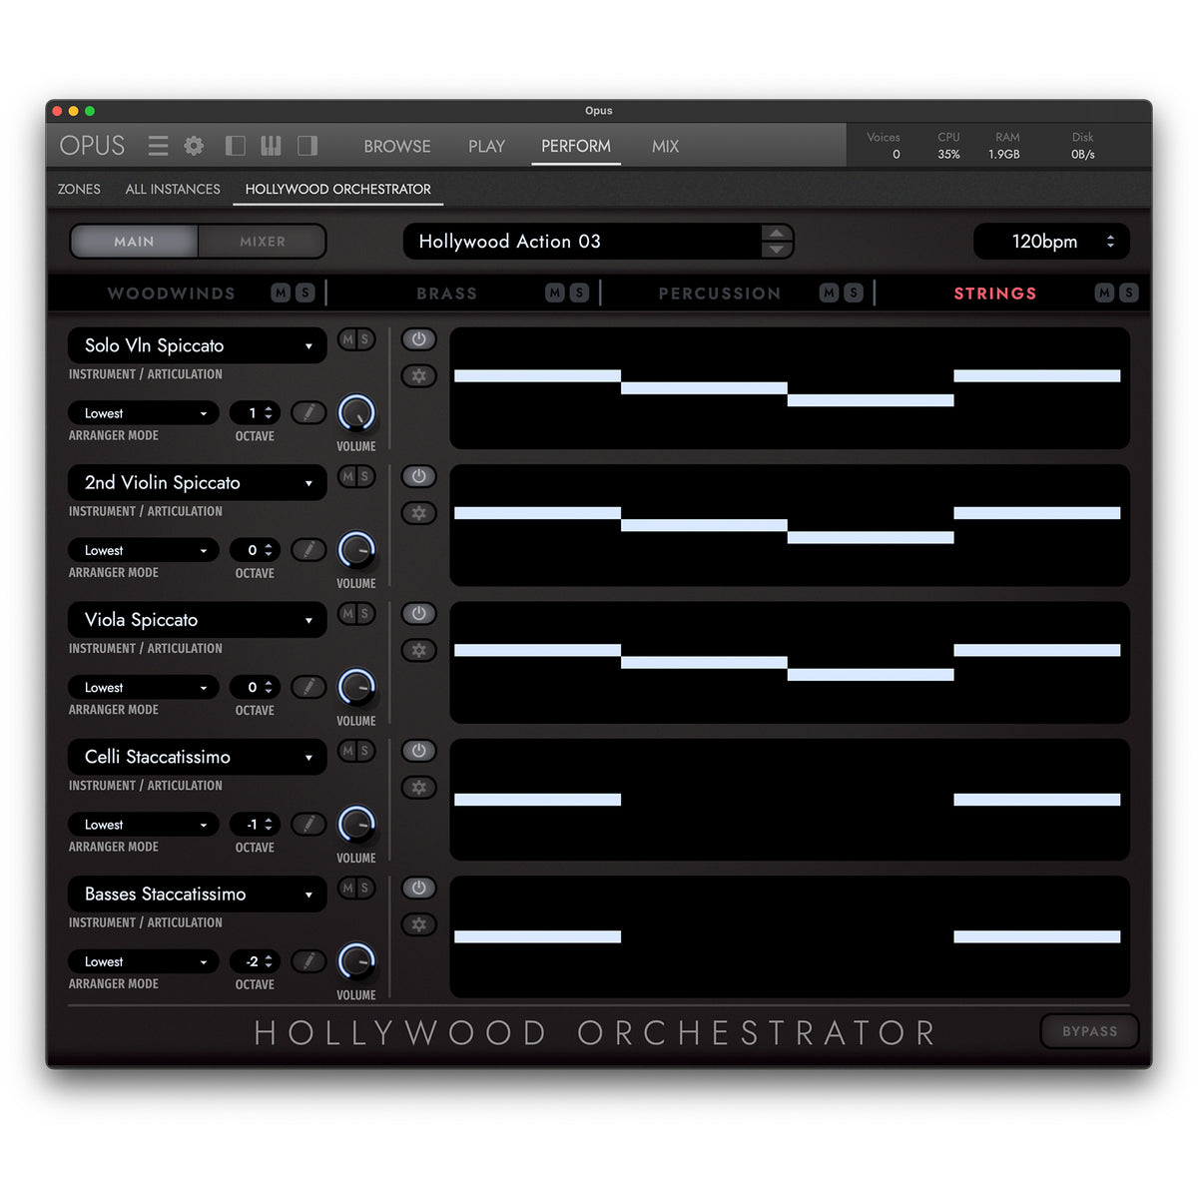Click pencil edit icon for Solo Vln Spiccato

tap(308, 412)
